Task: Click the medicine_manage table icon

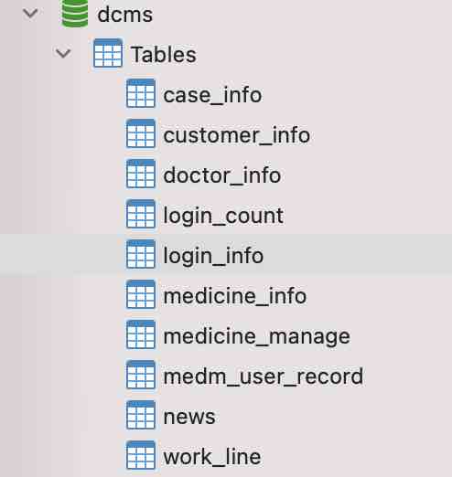Action: coord(141,334)
